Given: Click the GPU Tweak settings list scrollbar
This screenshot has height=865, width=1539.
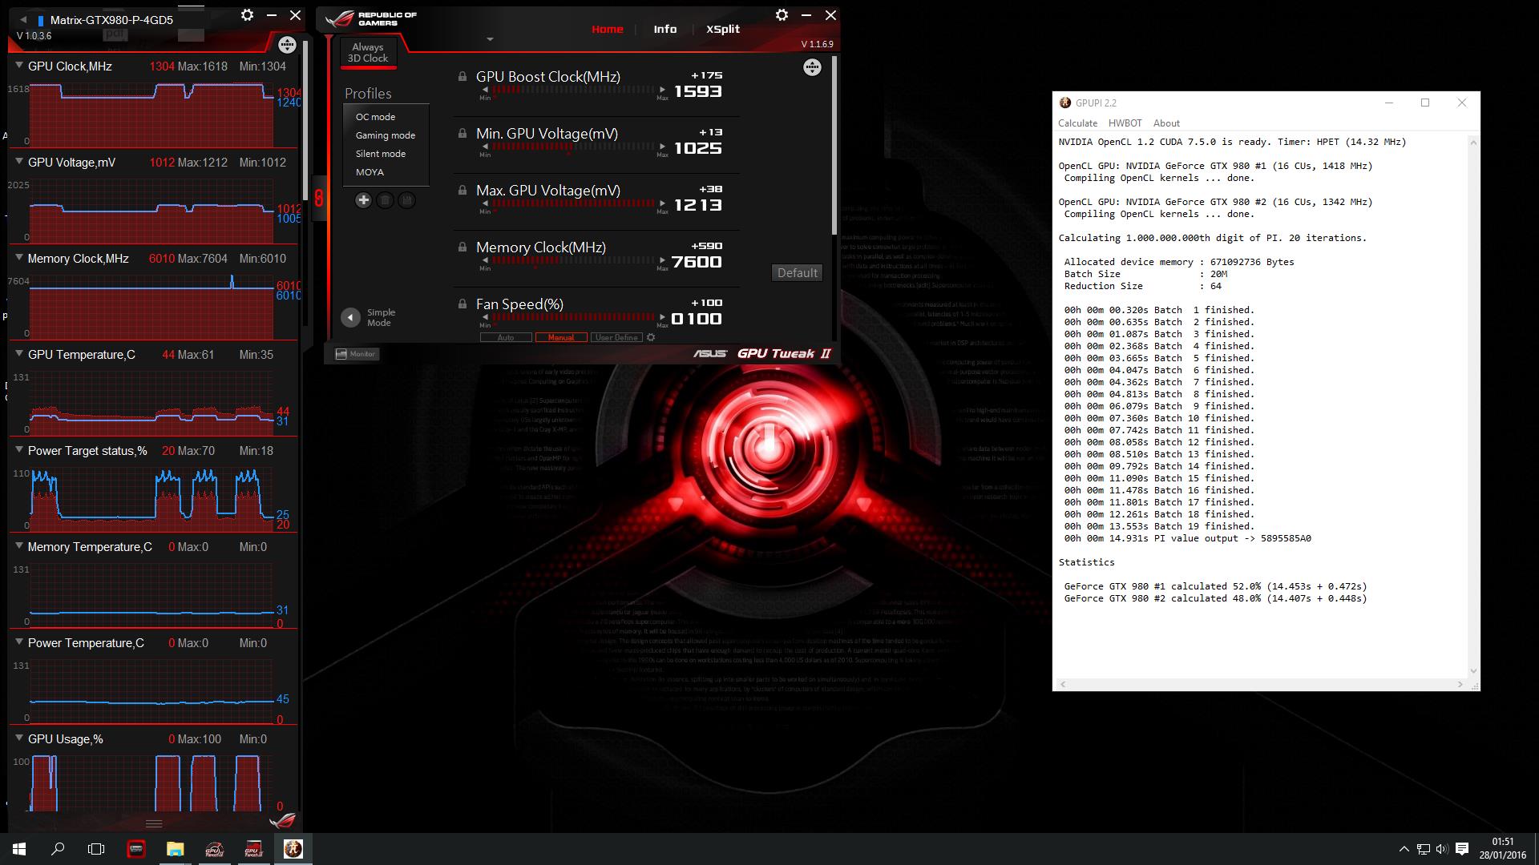Looking at the screenshot, I should 834,146.
